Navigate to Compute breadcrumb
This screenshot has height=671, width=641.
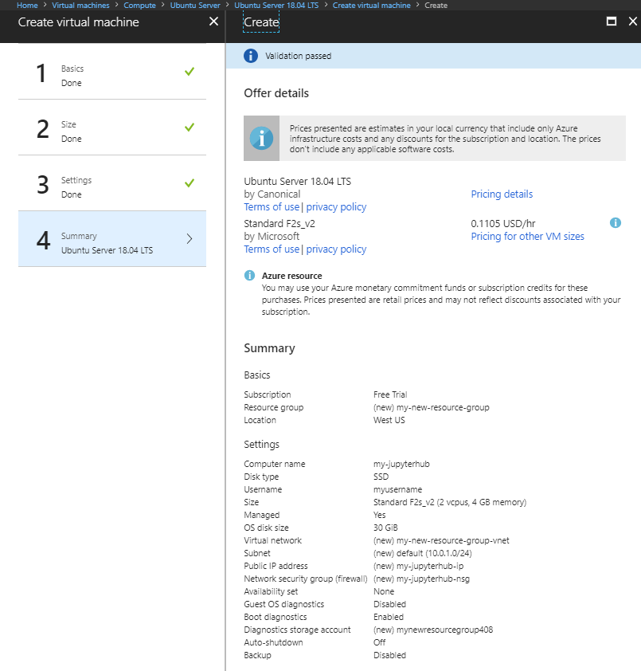[139, 6]
